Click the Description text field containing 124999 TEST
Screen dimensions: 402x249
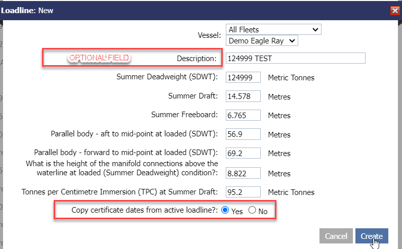pos(295,58)
